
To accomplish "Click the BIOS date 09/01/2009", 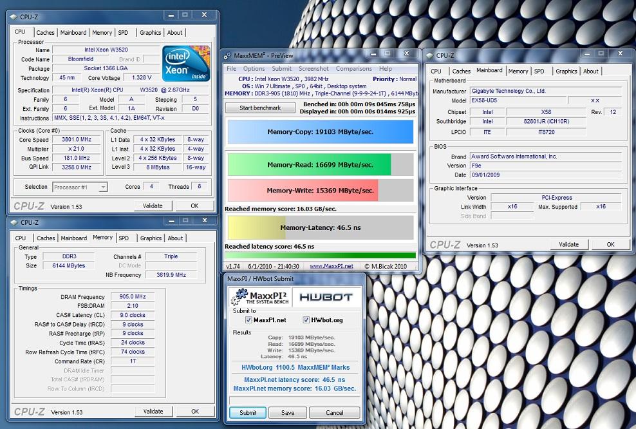I will pyautogui.click(x=545, y=175).
